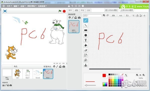
Task: Click the red foreground color swatch
Action: point(104,75)
